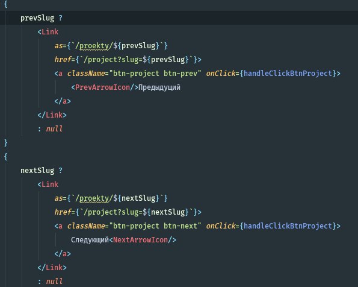Click the 'href' attribute on the nextSlug line
The height and width of the screenshot is (287, 358).
[x=63, y=212]
